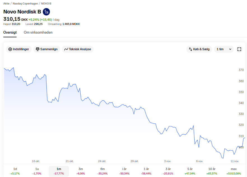The image size is (247, 177).
Task: Select the 1 år time range
Action: click(146, 171)
